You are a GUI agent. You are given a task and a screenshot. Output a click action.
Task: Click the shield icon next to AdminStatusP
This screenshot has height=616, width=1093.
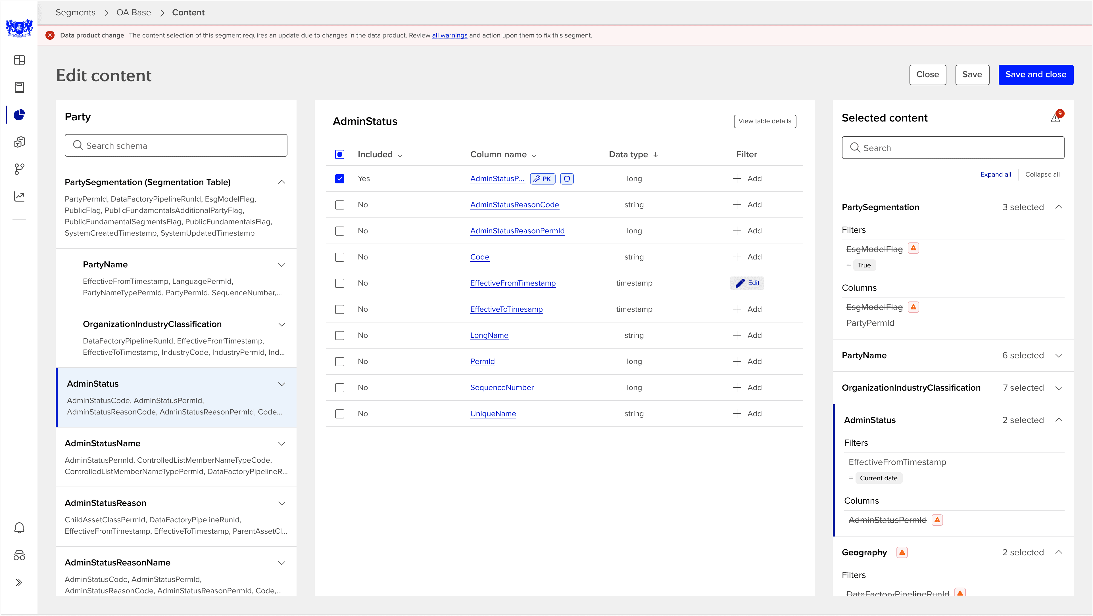point(567,179)
